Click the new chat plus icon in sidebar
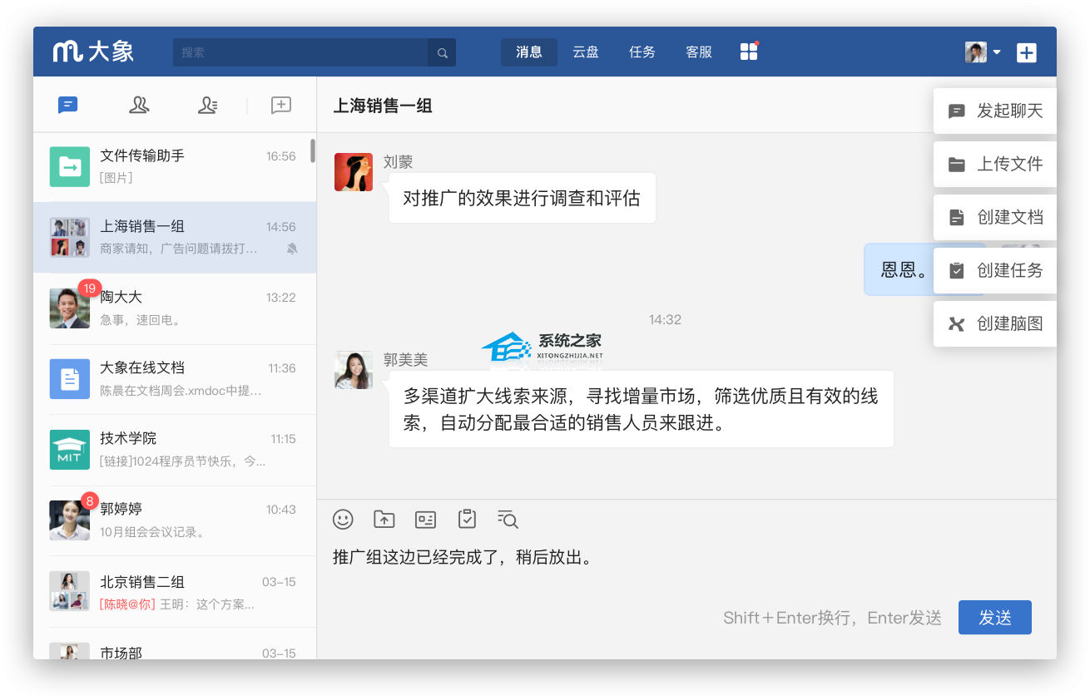Screen dimensions: 1090x700 [x=281, y=105]
